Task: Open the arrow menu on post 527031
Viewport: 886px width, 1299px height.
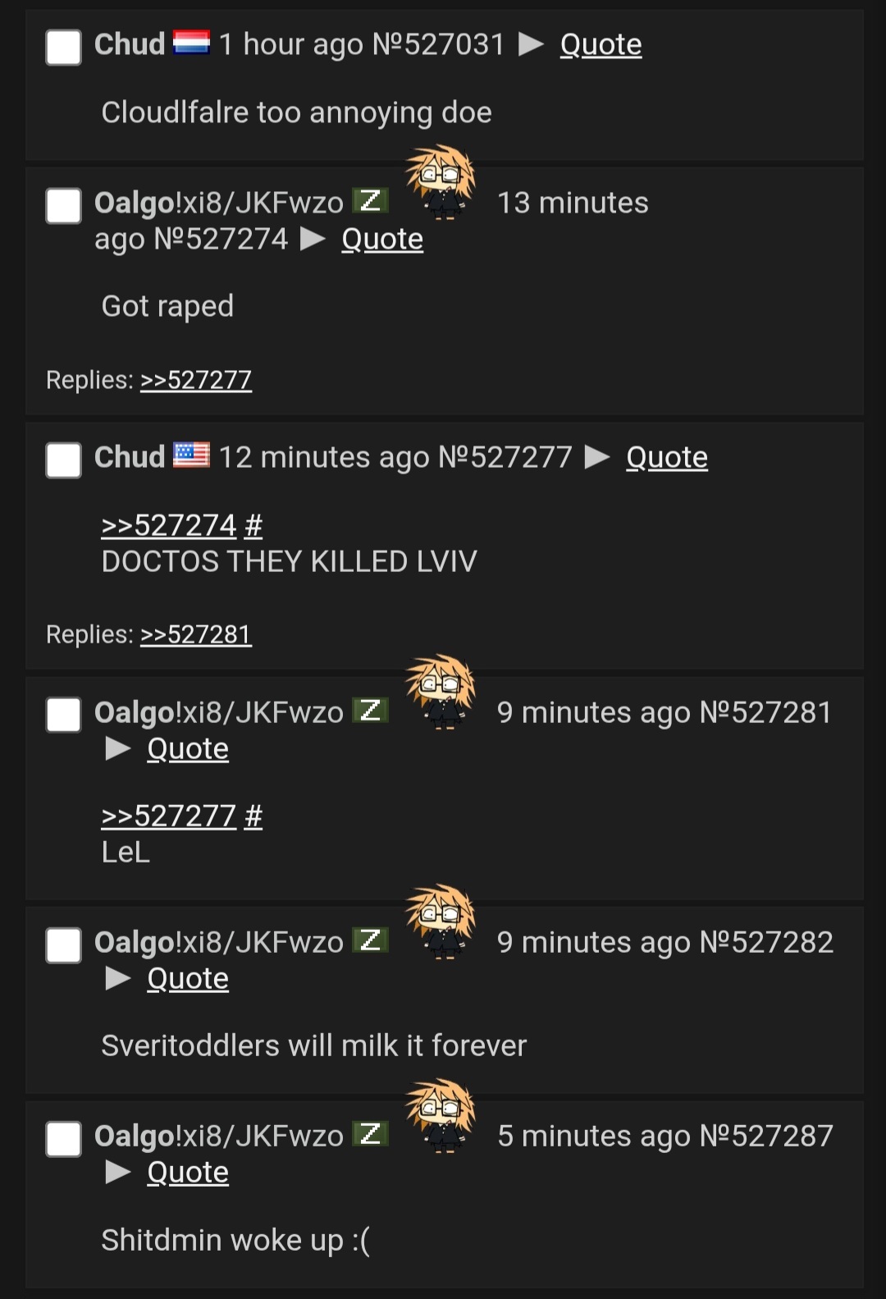Action: tap(532, 44)
